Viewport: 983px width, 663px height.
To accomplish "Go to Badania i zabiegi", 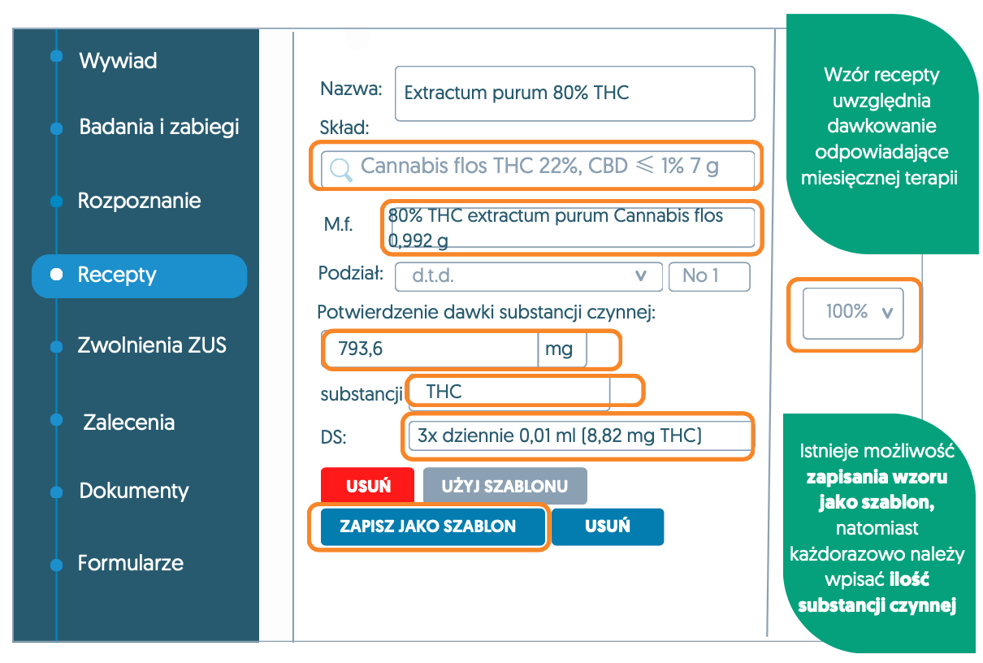I will click(158, 128).
